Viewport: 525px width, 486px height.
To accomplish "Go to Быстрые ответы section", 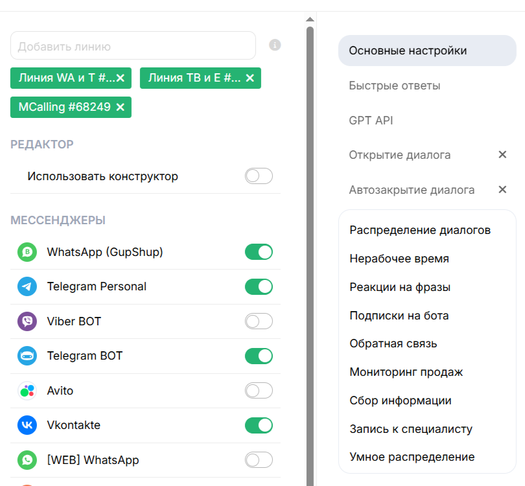I will [x=394, y=86].
